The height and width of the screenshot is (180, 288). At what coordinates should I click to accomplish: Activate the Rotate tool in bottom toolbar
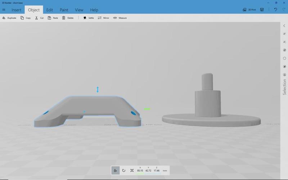(x=124, y=170)
